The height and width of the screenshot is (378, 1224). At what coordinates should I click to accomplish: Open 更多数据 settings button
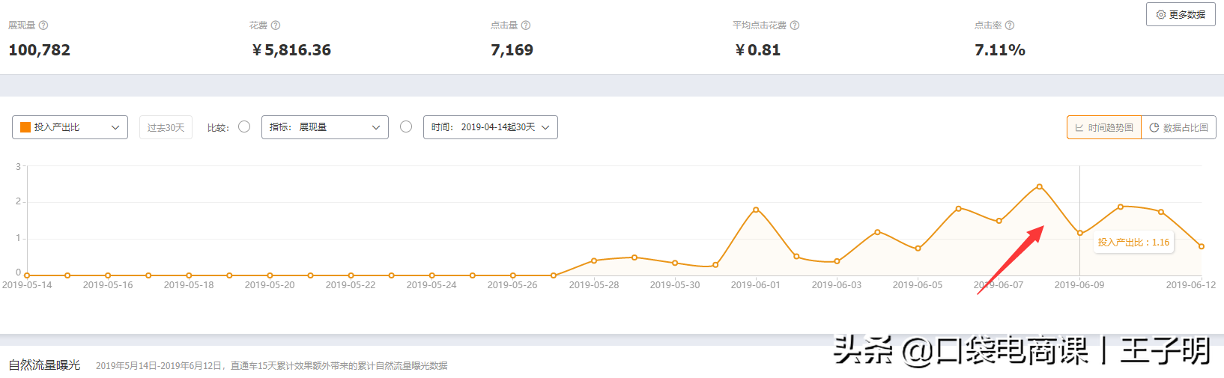pos(1181,14)
